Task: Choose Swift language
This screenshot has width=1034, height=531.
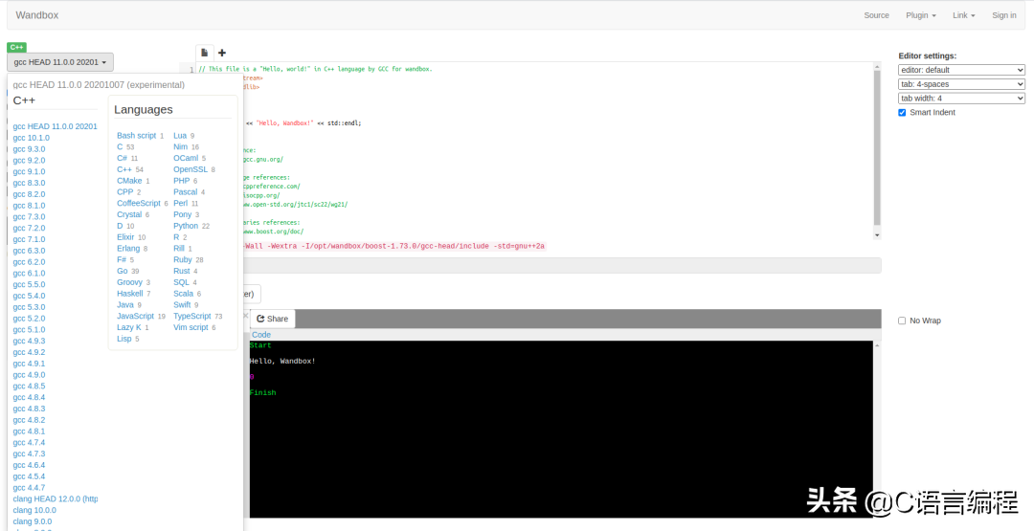Action: pos(182,304)
